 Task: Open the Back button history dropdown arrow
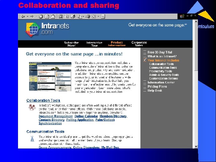pyautogui.click(x=28, y=17)
